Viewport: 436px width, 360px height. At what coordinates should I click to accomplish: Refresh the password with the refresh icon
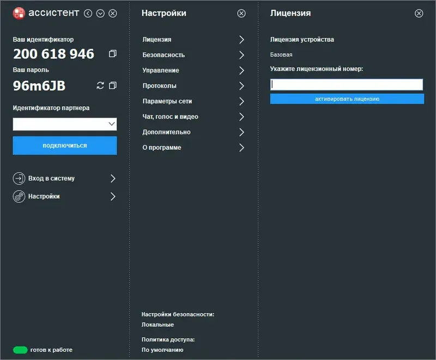(100, 86)
